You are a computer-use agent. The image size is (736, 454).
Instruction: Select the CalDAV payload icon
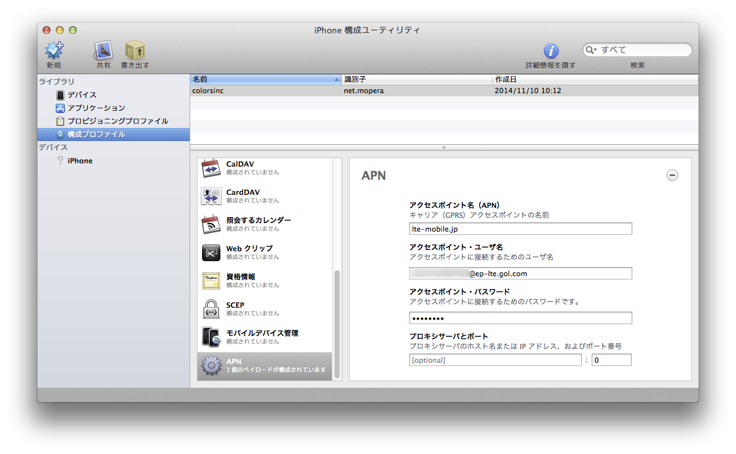(211, 167)
